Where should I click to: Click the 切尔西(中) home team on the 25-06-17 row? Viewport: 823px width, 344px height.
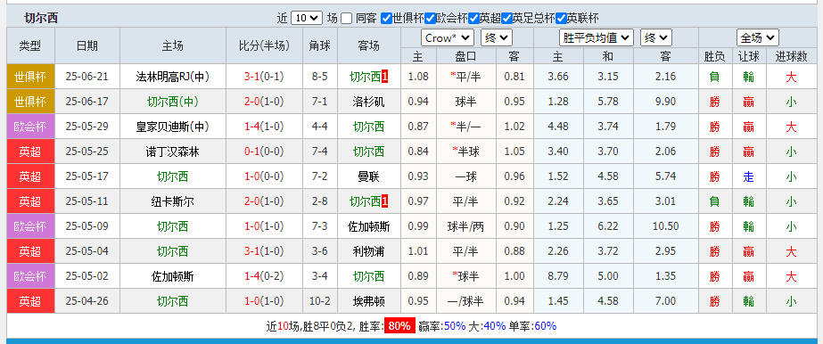click(173, 102)
